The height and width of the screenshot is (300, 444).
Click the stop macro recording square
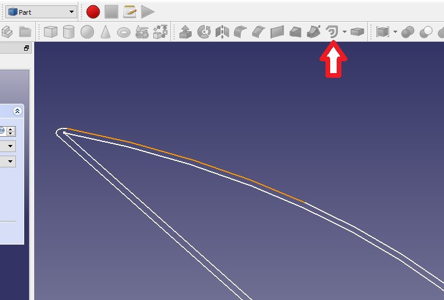point(111,12)
